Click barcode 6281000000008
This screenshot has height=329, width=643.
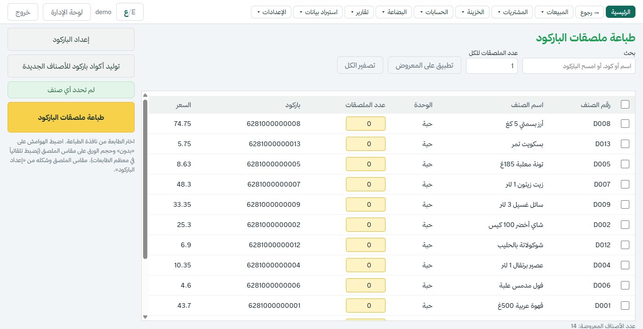coord(273,124)
